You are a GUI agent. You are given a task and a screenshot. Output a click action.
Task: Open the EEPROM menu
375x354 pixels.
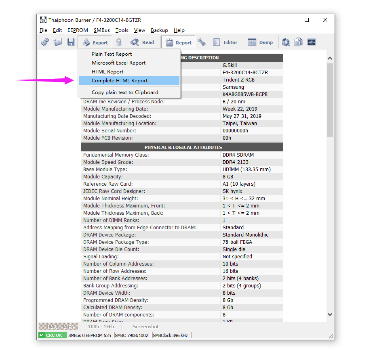coord(77,30)
